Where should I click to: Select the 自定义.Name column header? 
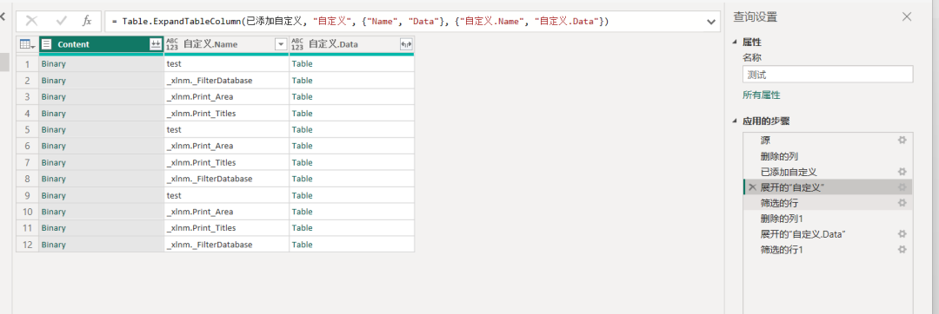click(x=226, y=44)
